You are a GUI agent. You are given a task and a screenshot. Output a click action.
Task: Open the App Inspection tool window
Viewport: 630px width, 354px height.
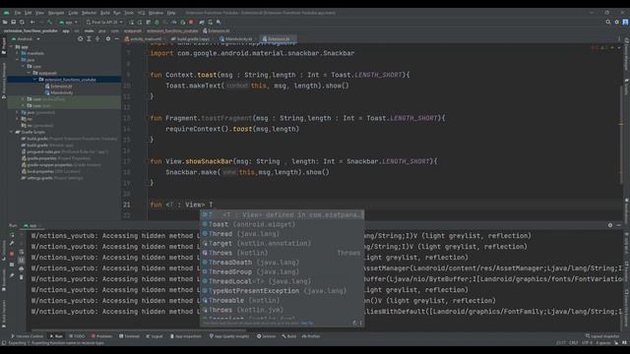point(185,336)
